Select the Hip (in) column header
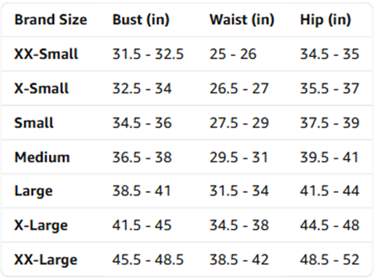Viewport: 374px width, 280px height. (326, 20)
